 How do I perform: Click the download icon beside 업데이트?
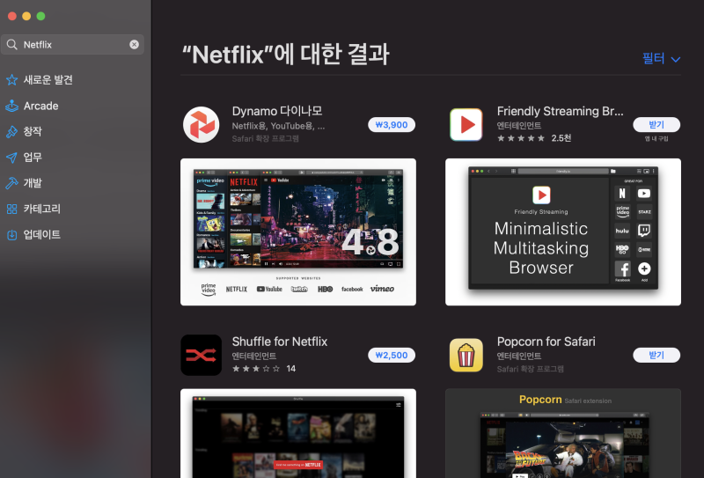pyautogui.click(x=11, y=234)
